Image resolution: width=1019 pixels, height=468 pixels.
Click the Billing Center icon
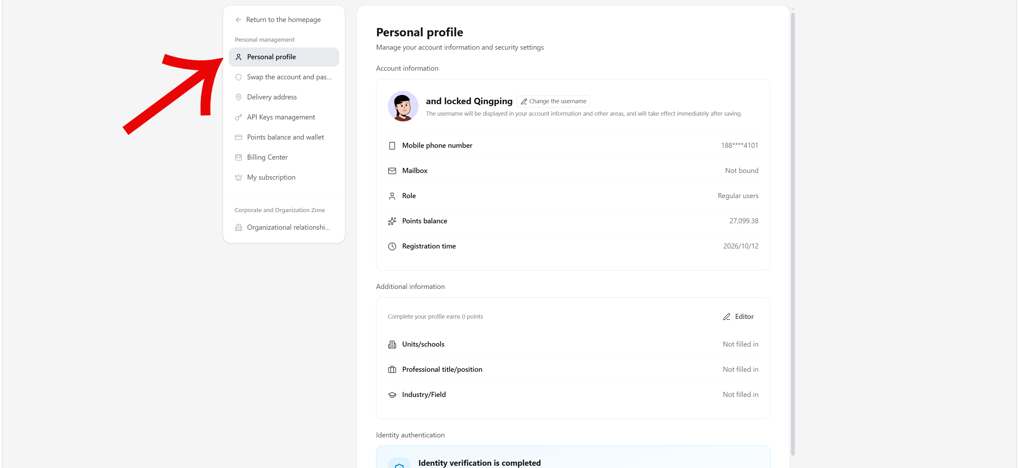tap(239, 157)
